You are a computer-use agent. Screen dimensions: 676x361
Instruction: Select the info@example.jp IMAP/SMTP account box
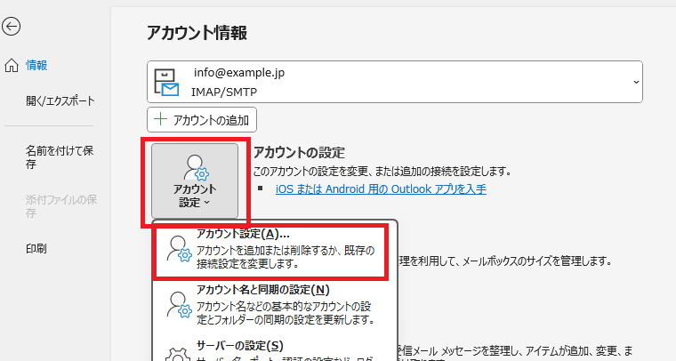tap(391, 82)
